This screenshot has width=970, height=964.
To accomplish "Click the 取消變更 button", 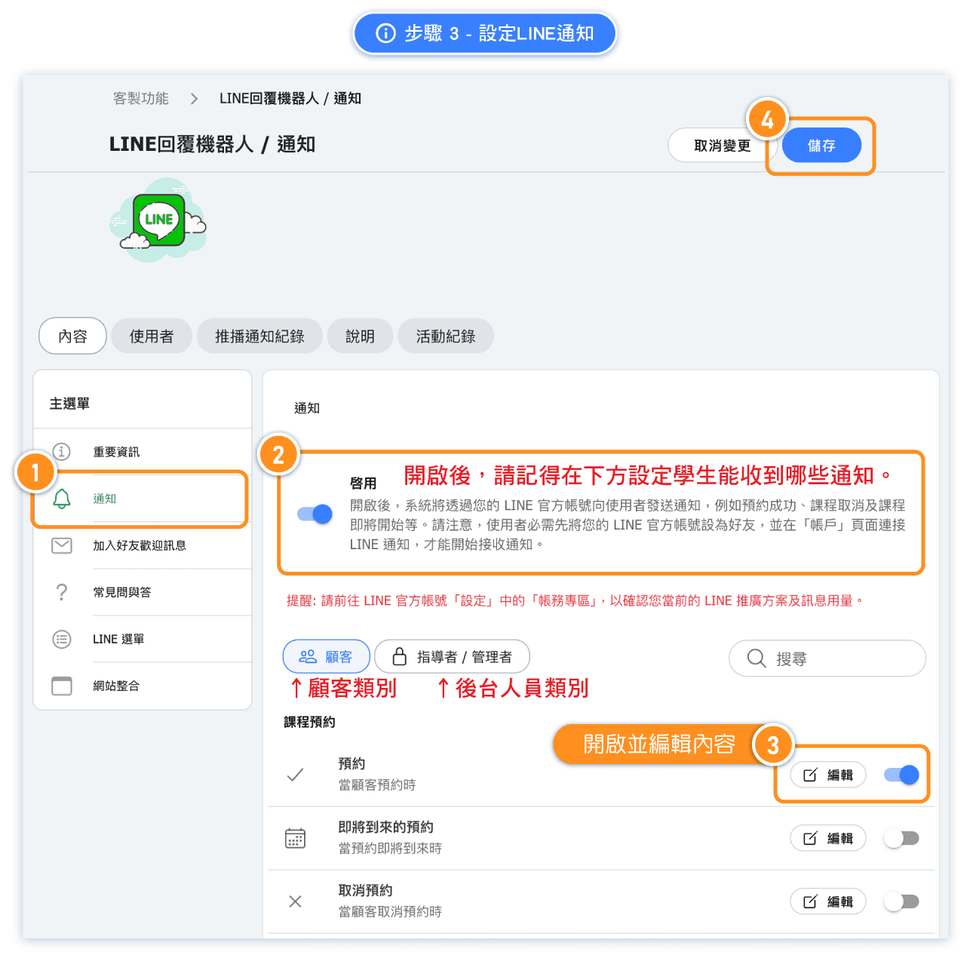I will pos(722,146).
